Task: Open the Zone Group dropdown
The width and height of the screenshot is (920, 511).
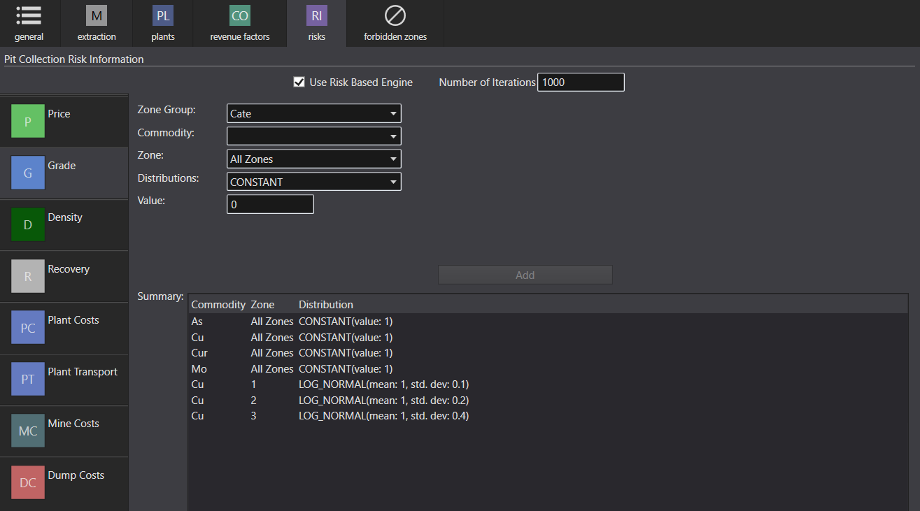Action: [x=314, y=113]
